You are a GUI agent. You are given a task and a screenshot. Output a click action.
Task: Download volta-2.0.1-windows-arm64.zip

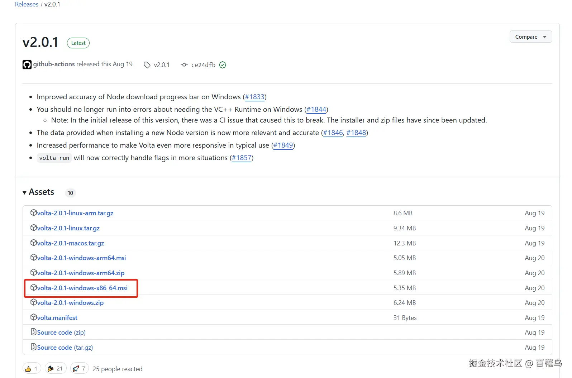[81, 273]
